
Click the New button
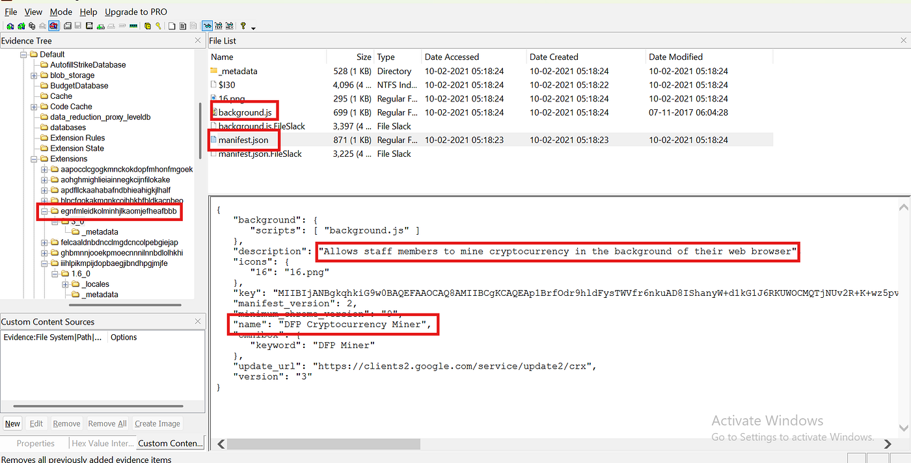(12, 423)
